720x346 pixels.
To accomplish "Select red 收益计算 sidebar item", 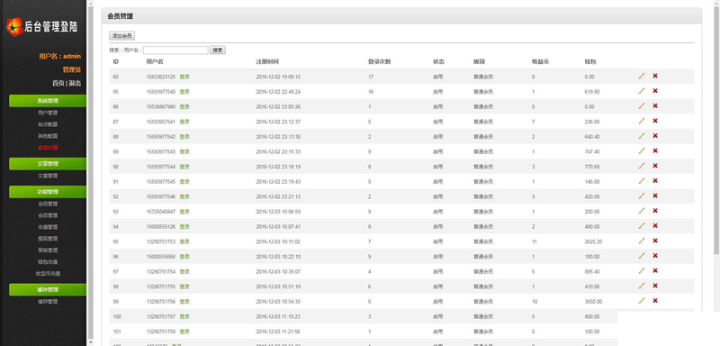I will (48, 148).
